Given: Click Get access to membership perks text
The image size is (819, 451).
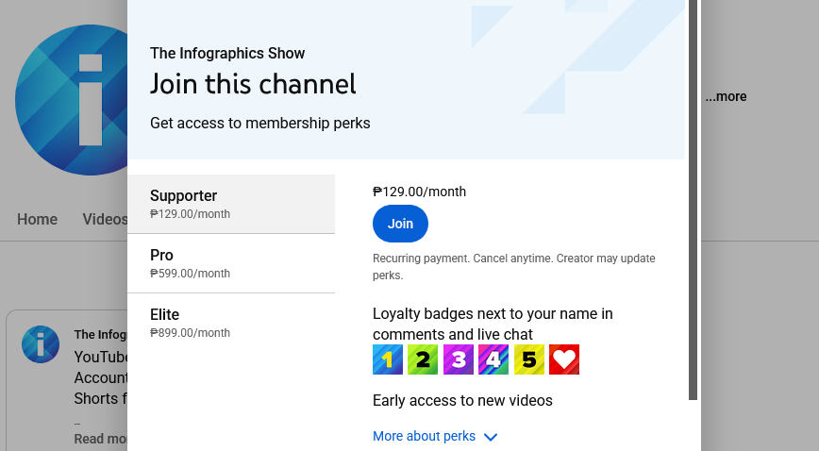Looking at the screenshot, I should point(260,124).
